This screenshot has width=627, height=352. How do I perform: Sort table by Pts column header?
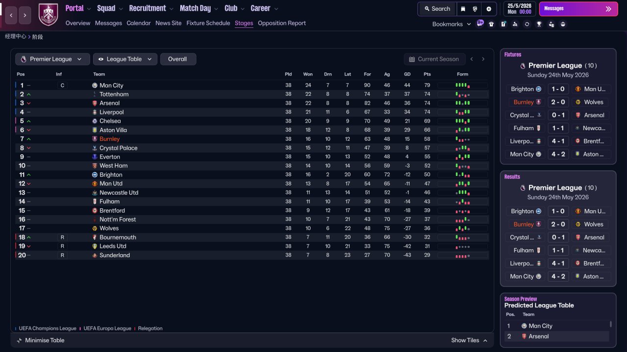(427, 74)
